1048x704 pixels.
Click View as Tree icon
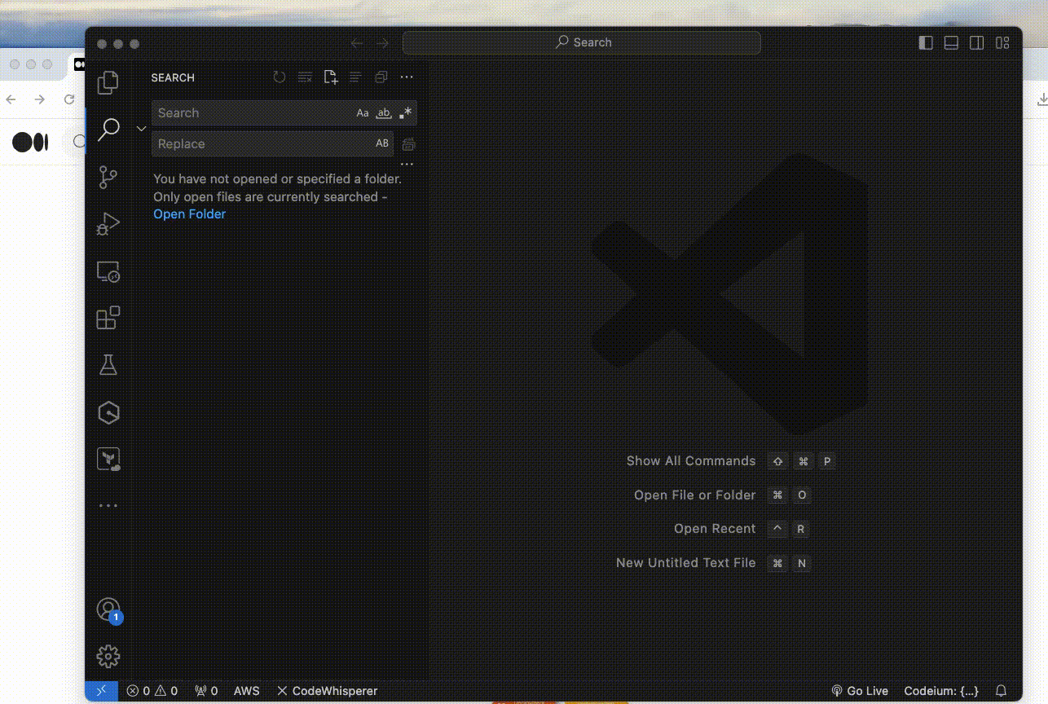tap(355, 77)
